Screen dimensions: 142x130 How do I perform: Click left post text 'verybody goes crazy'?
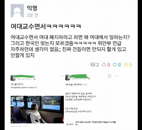(24, 87)
